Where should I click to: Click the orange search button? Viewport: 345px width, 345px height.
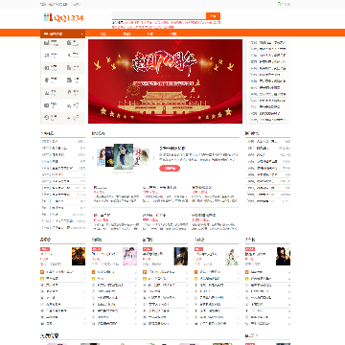(x=213, y=16)
